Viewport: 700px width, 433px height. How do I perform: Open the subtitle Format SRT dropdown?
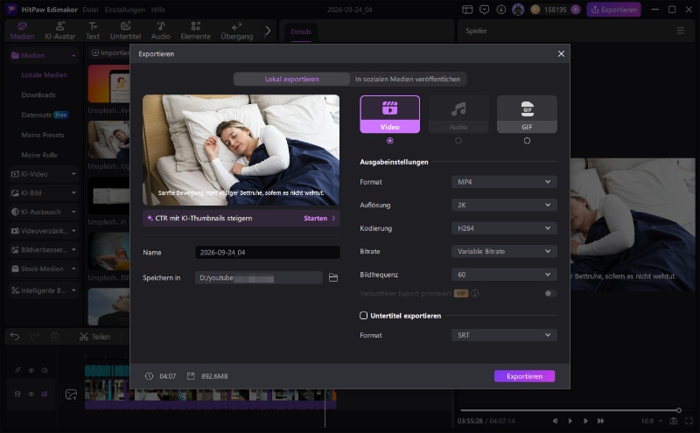click(504, 335)
